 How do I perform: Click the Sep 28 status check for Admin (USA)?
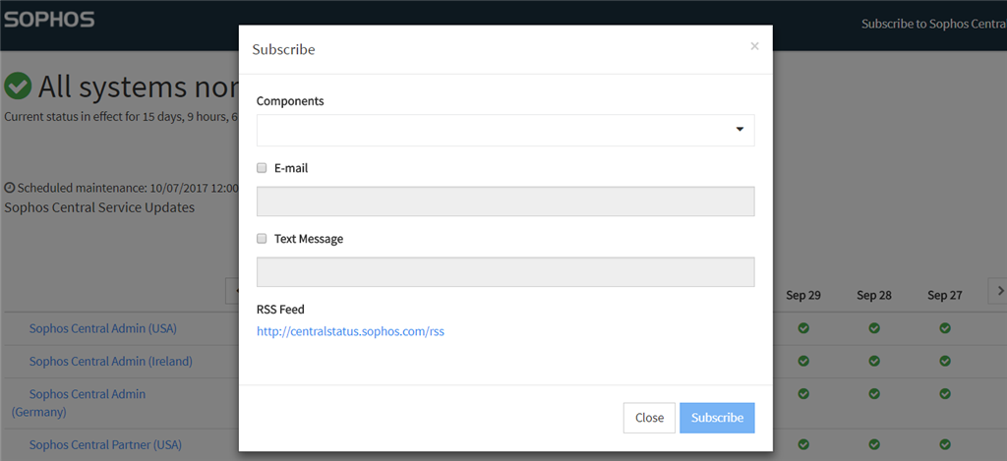874,328
